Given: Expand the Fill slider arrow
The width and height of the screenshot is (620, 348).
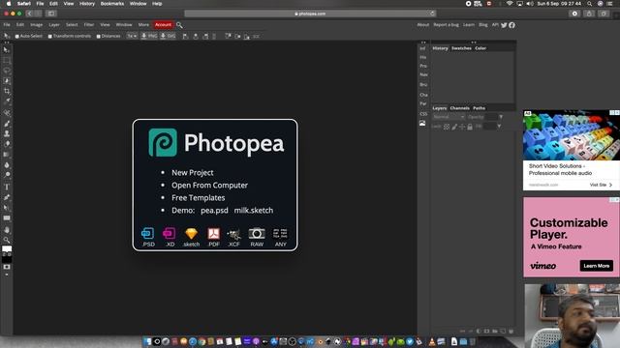Looking at the screenshot, I should tap(499, 127).
